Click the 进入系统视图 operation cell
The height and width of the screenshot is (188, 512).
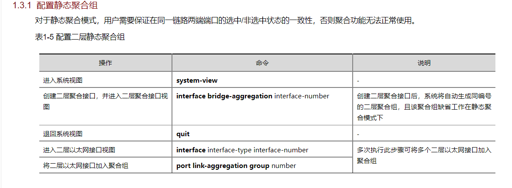(x=63, y=81)
